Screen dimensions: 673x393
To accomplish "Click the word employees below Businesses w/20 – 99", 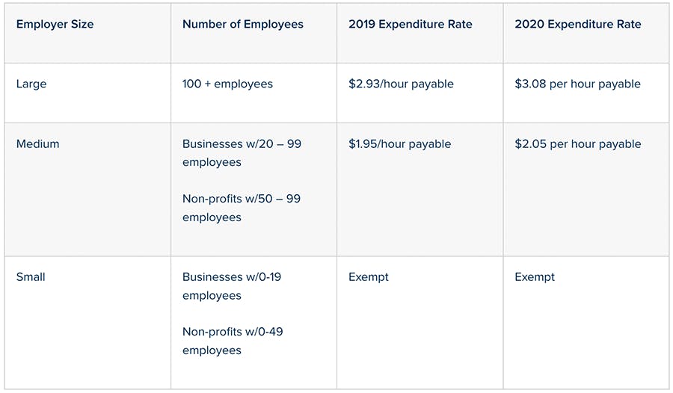I will [212, 163].
